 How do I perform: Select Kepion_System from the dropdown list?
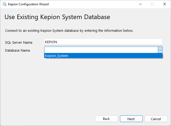[103, 56]
